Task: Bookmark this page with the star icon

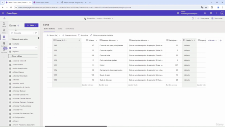Action: pos(206,7)
